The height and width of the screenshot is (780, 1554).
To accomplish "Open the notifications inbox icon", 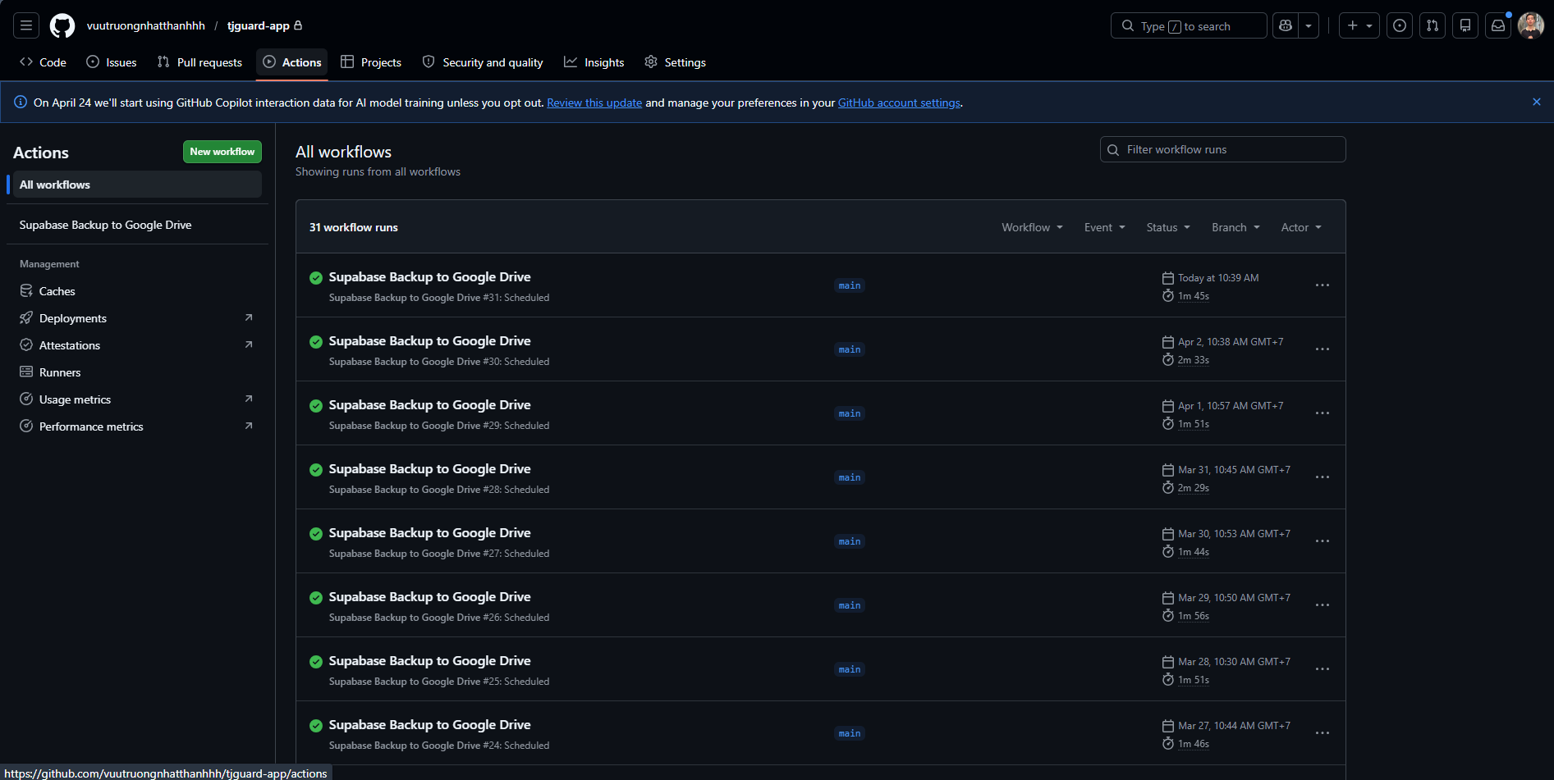I will 1498,26.
